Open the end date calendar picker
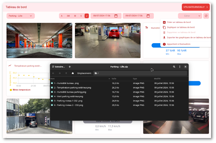 [148, 16]
